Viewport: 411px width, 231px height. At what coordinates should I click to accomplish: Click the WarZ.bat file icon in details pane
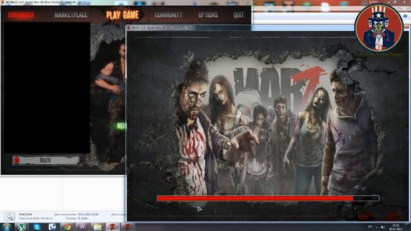(10, 217)
